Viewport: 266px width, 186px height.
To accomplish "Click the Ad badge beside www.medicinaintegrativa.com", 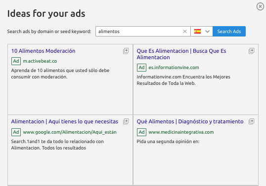I will [141, 132].
